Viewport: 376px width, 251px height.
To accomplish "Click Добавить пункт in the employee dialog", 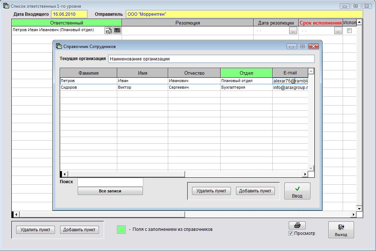I will [x=255, y=191].
